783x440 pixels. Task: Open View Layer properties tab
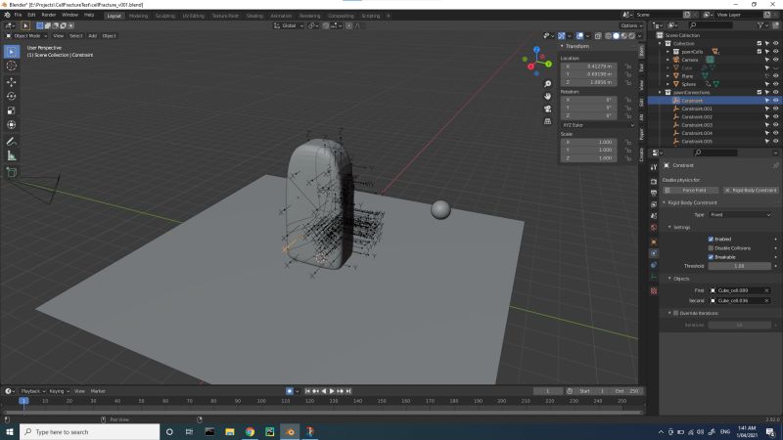[654, 204]
